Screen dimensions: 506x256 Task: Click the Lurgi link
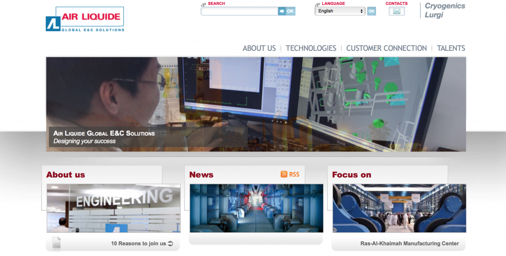tap(434, 15)
